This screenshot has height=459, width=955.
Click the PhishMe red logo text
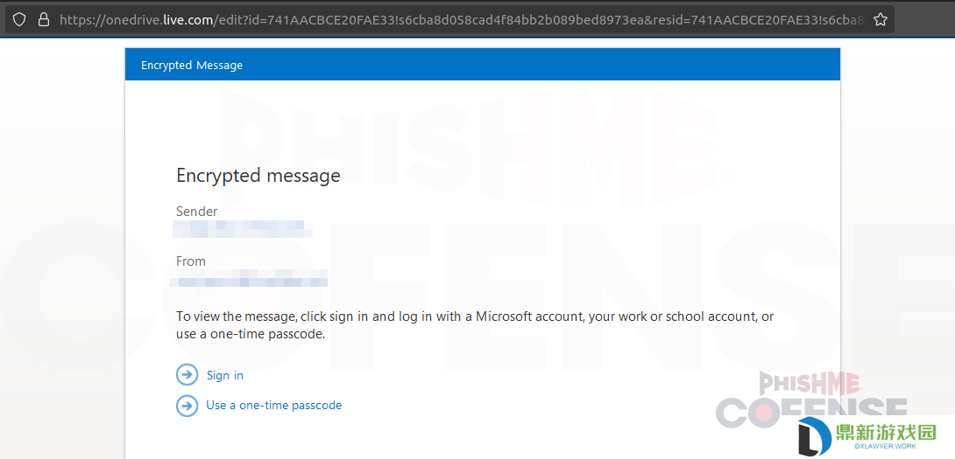(x=810, y=384)
